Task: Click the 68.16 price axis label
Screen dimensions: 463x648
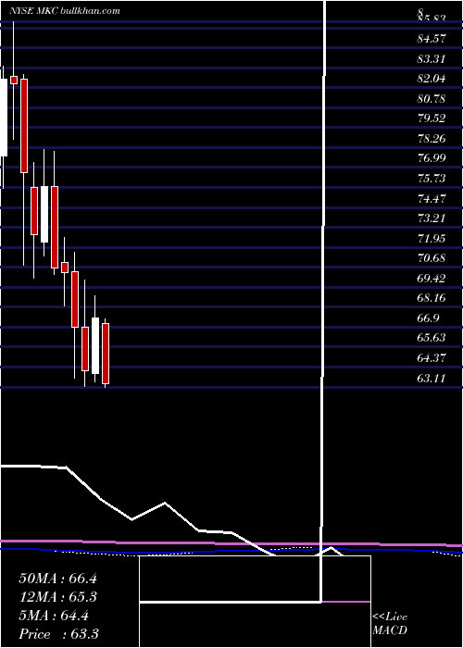Action: click(x=432, y=298)
